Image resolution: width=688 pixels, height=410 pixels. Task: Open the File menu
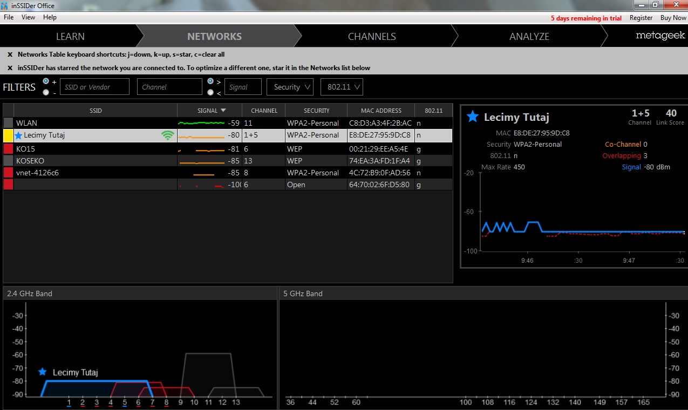click(x=9, y=17)
